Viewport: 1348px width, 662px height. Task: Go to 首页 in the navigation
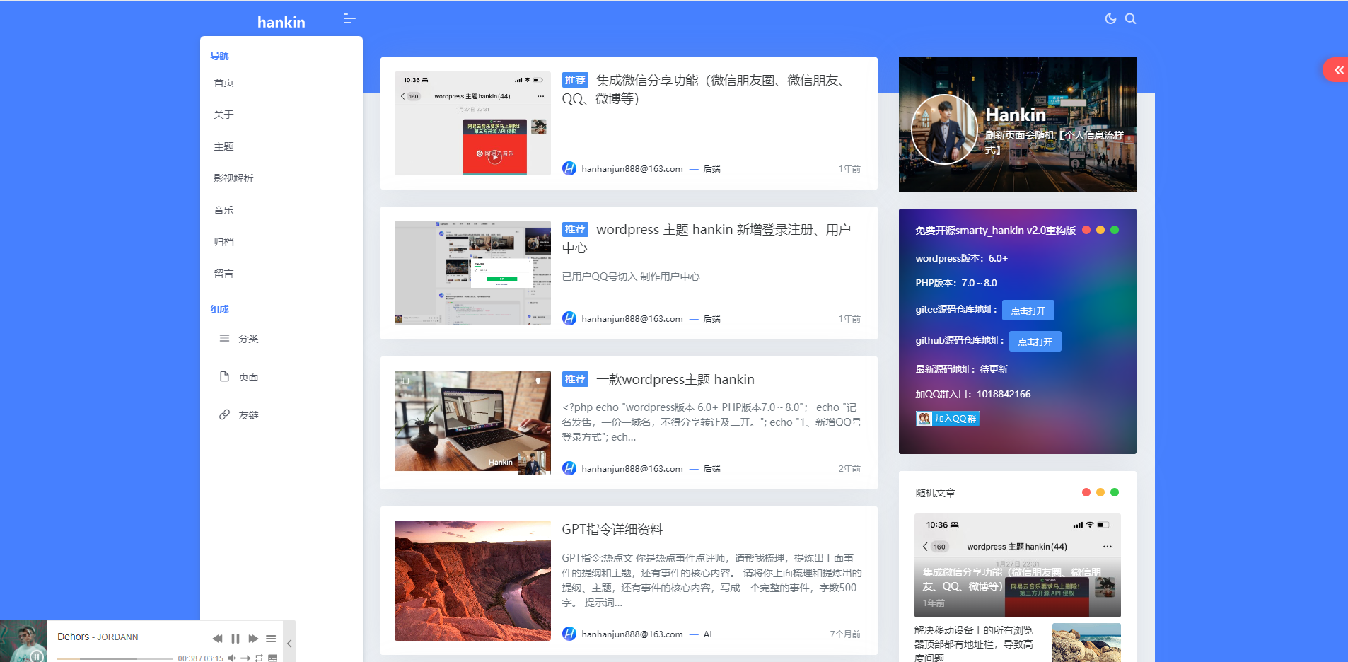point(224,83)
